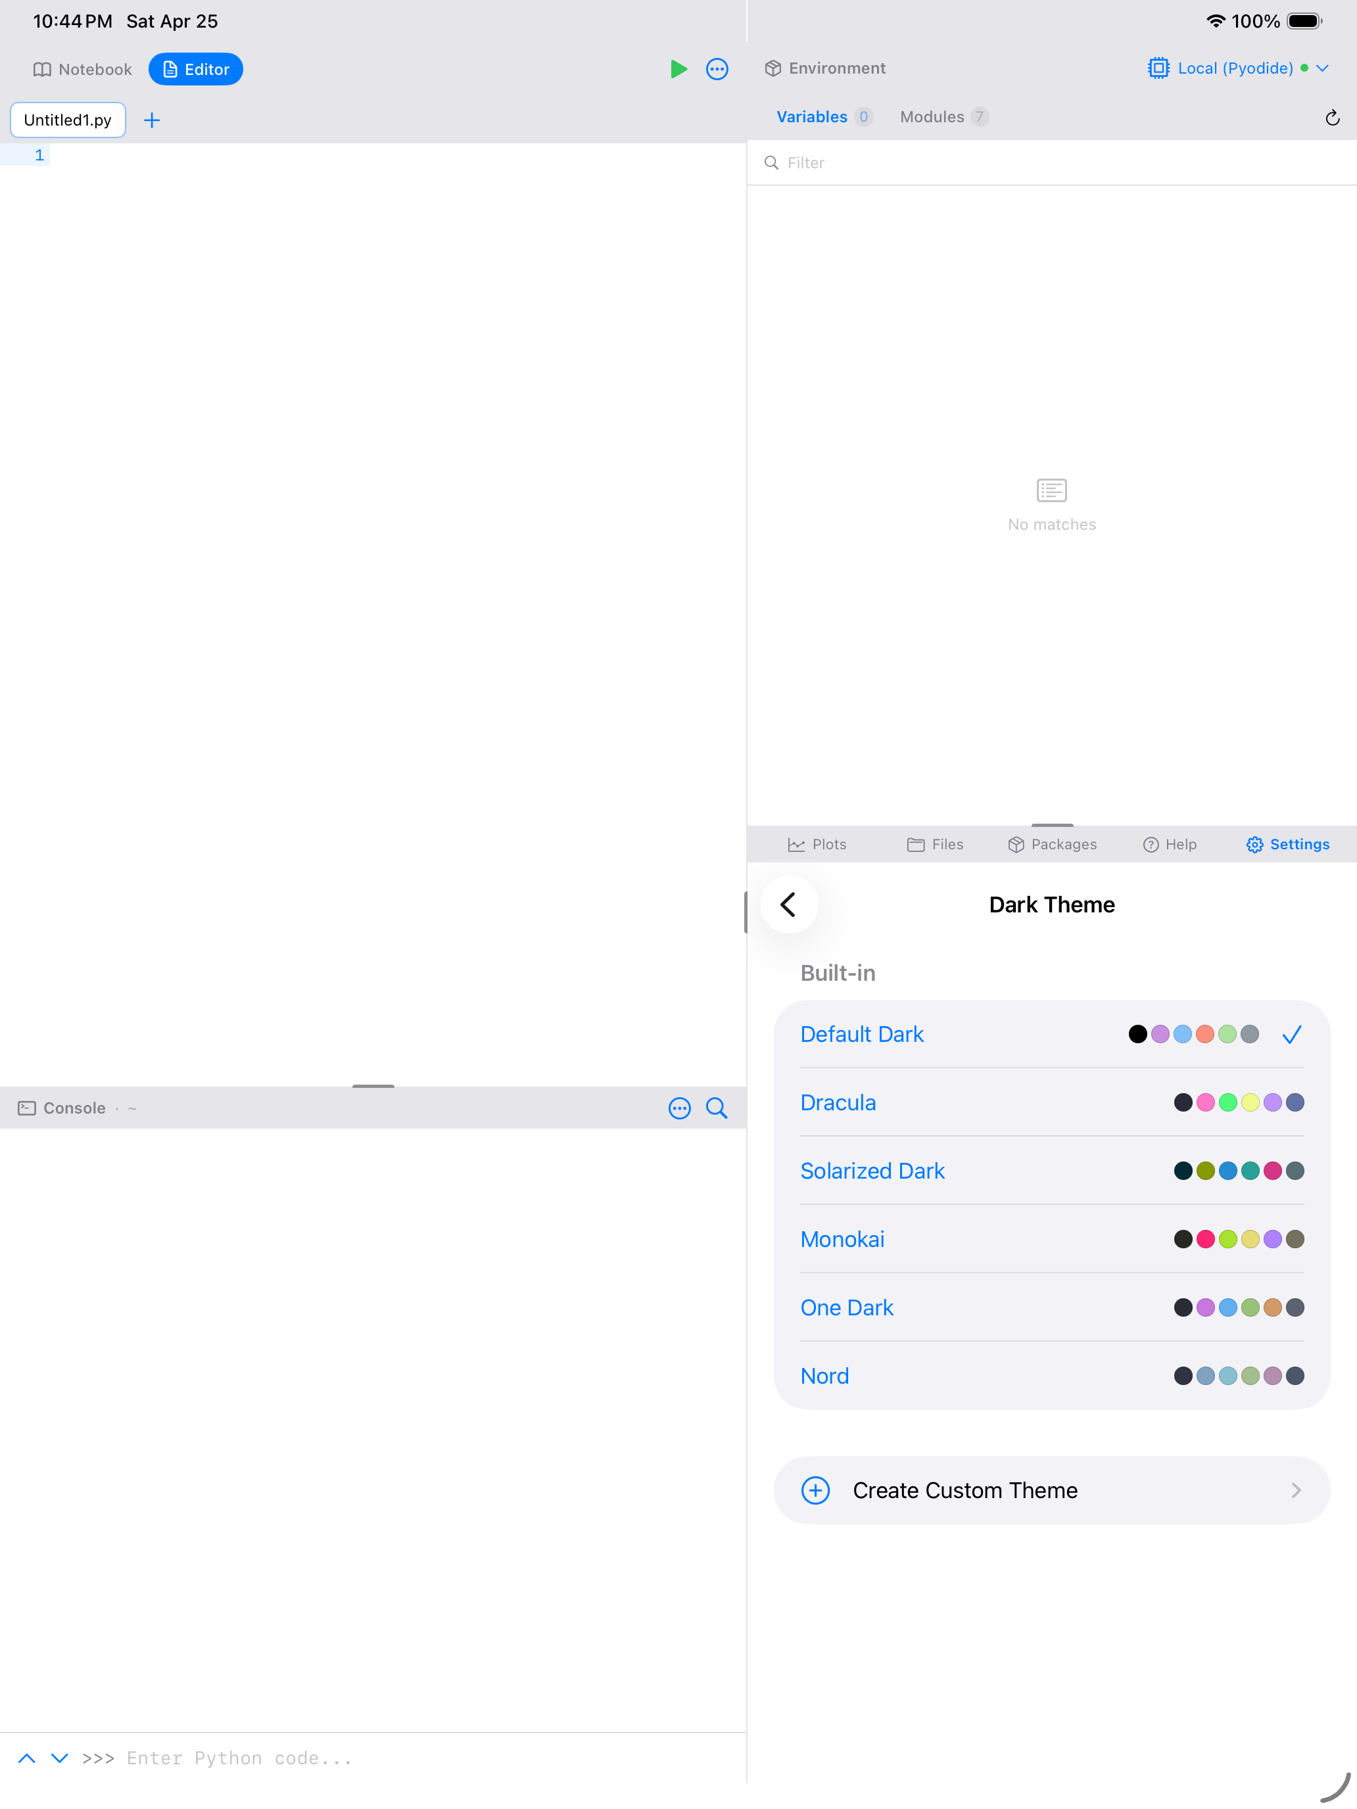
Task: Select the Nord theme
Action: coord(1051,1376)
